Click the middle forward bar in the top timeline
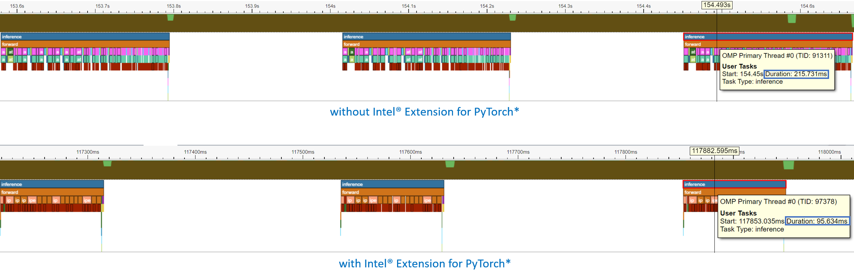The width and height of the screenshot is (854, 272). tap(426, 44)
